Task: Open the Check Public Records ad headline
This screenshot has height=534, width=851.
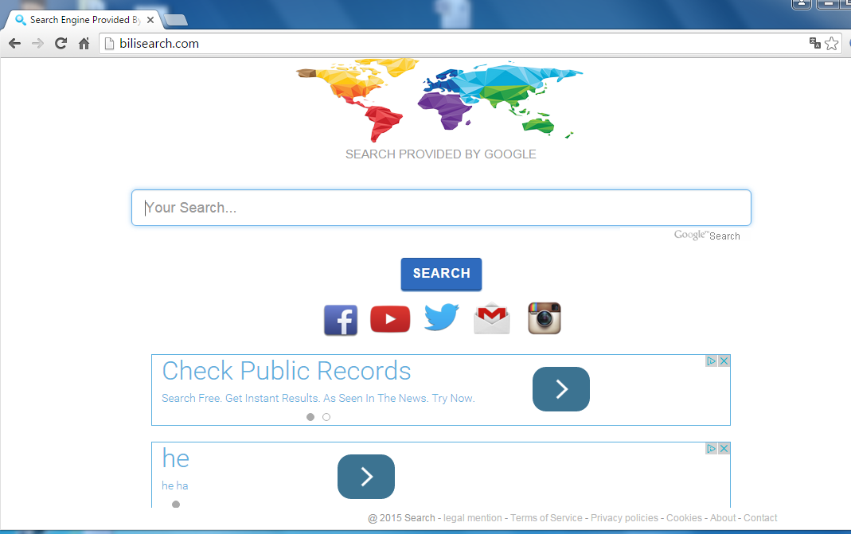Action: coord(287,371)
